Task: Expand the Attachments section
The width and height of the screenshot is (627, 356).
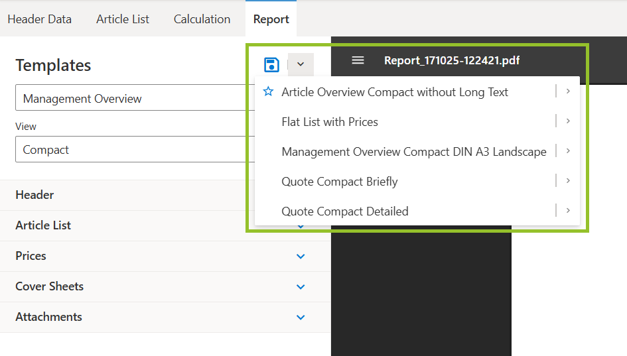Action: click(301, 318)
